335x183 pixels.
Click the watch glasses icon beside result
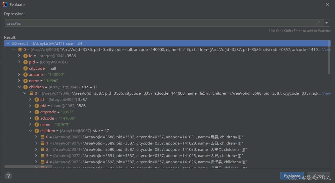point(14,43)
